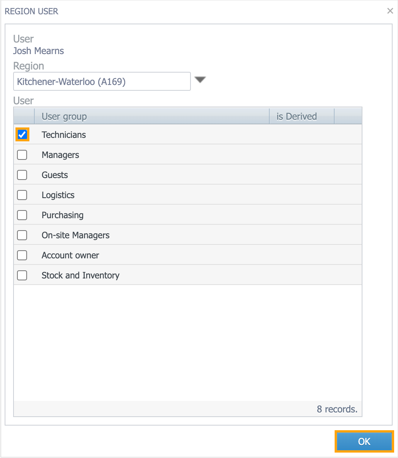Uncheck the Technicians checkbox
The height and width of the screenshot is (458, 398).
[22, 135]
